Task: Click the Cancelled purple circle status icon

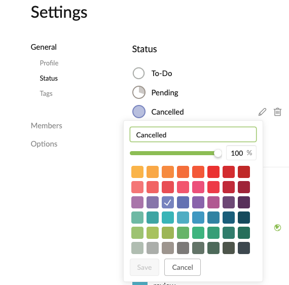Action: 139,112
